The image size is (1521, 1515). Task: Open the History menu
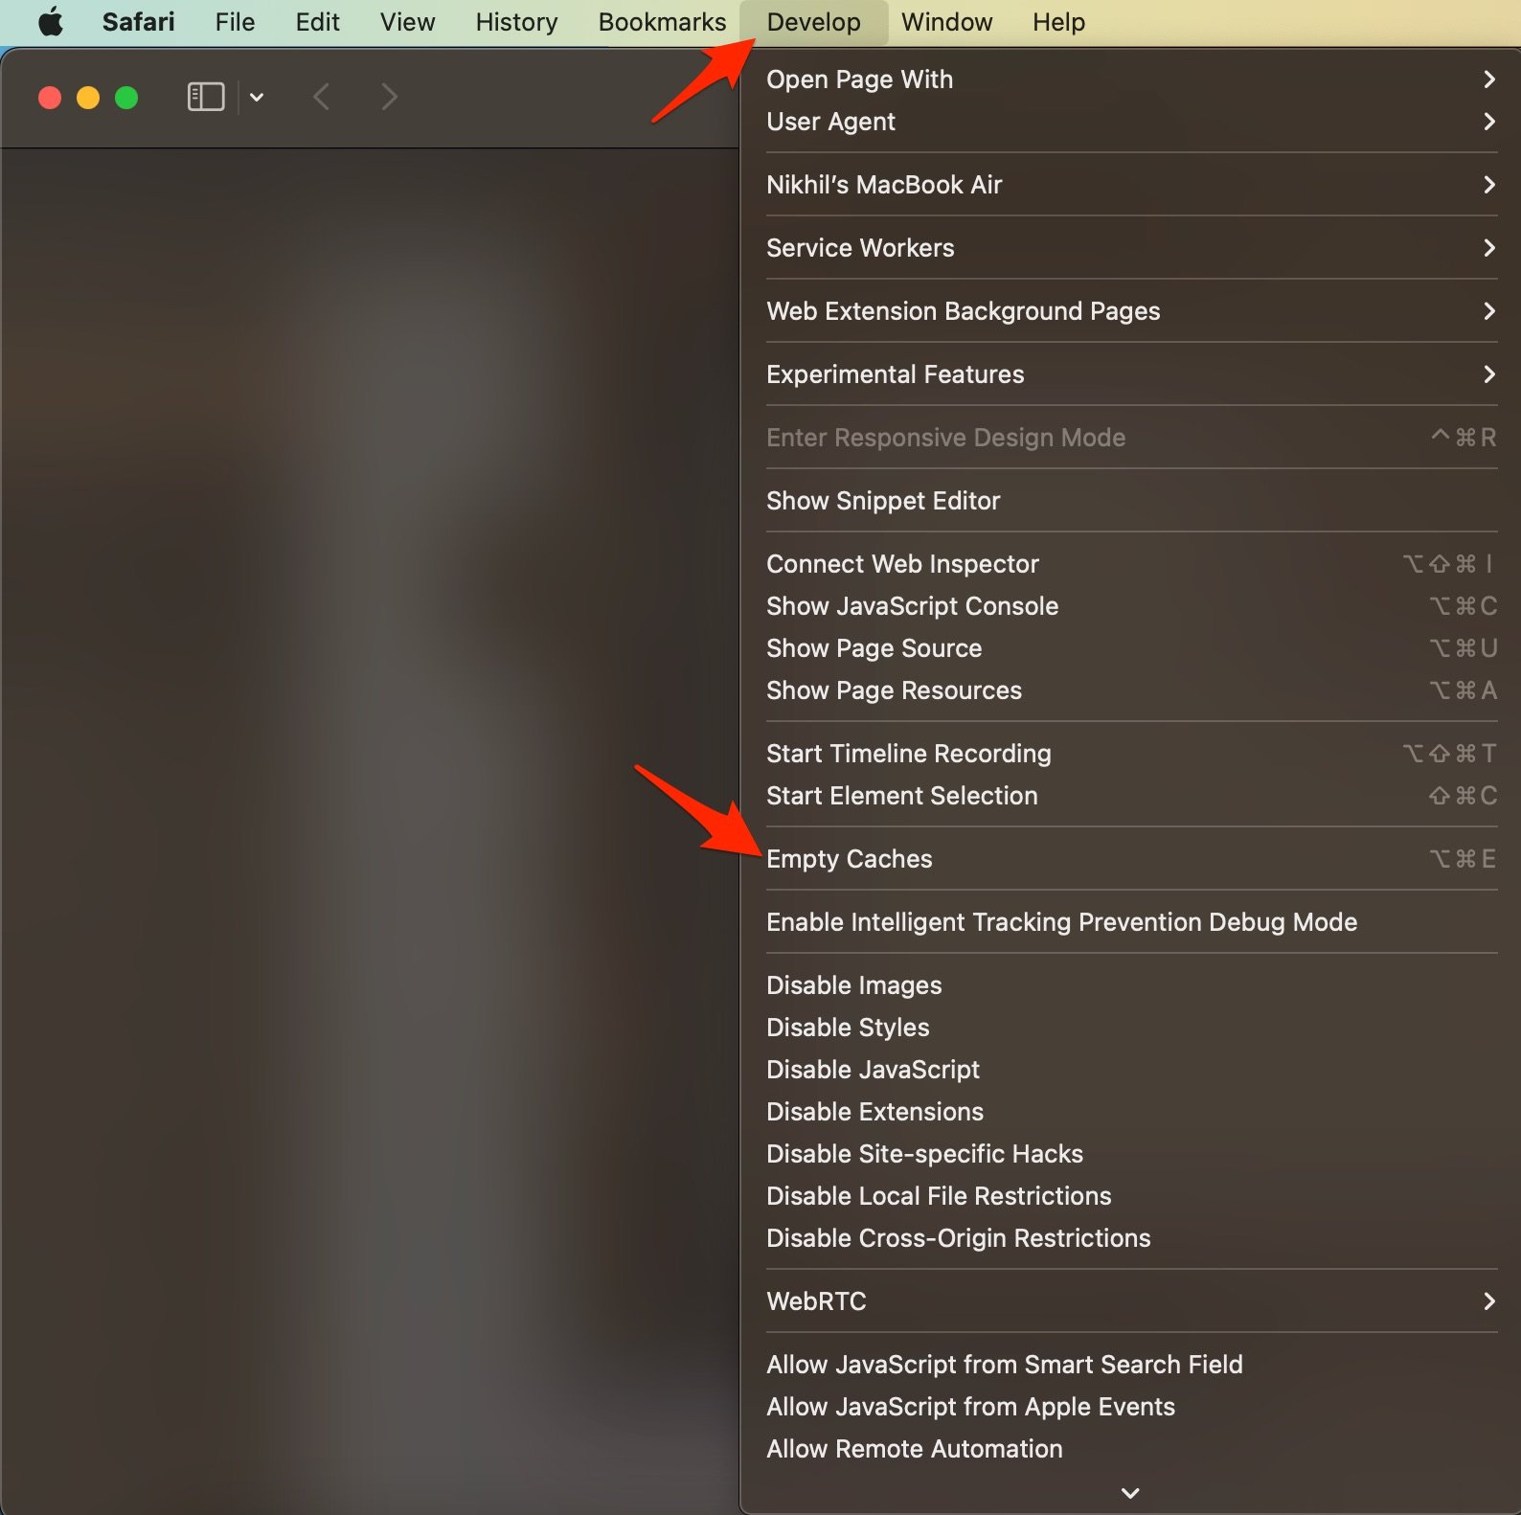[516, 22]
